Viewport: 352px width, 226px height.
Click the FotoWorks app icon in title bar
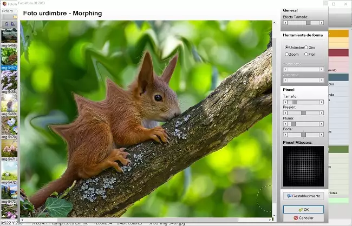click(5, 3)
